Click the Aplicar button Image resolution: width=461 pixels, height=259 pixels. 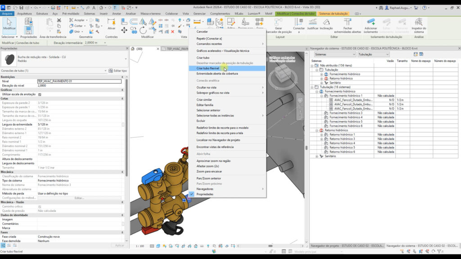[x=119, y=245]
